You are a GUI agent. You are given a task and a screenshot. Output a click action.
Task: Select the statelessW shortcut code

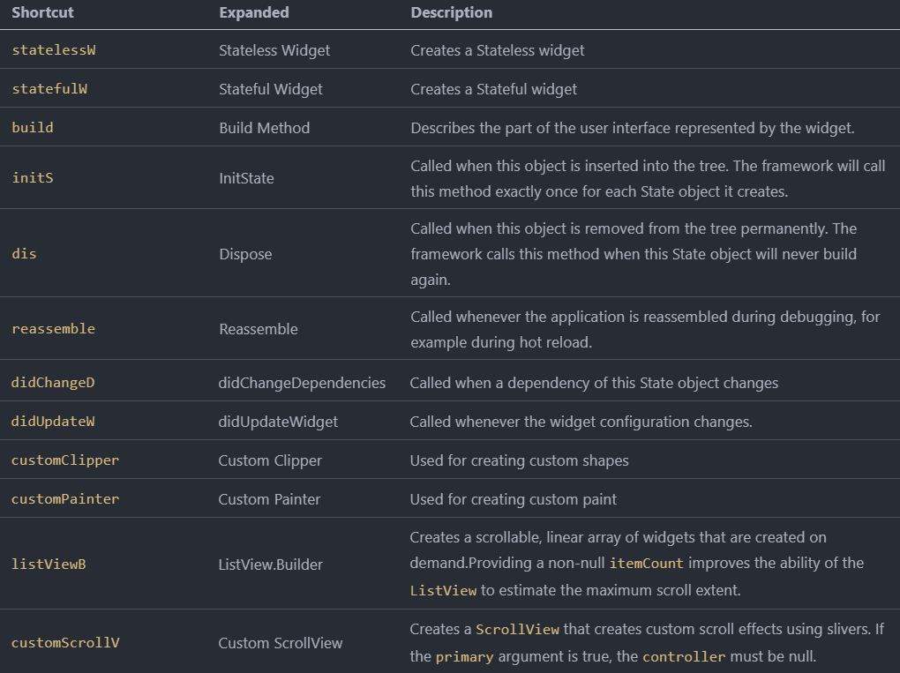pyautogui.click(x=54, y=50)
